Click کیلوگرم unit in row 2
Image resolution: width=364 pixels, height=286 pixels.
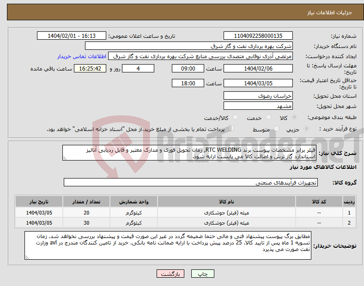(x=133, y=223)
